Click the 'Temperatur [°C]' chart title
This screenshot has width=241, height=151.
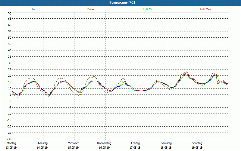tap(122, 3)
